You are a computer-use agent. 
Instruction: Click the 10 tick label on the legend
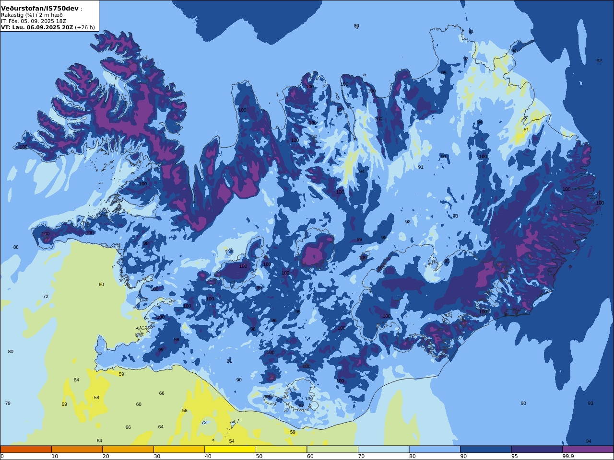tap(55, 456)
